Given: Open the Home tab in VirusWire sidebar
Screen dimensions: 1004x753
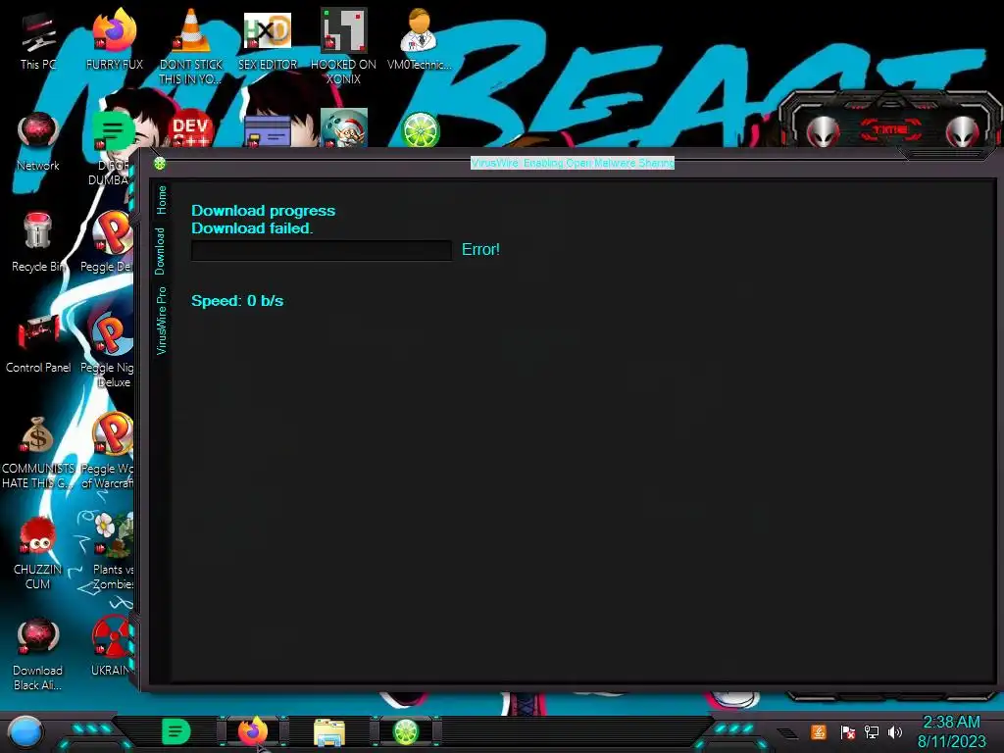Looking at the screenshot, I should (x=162, y=200).
